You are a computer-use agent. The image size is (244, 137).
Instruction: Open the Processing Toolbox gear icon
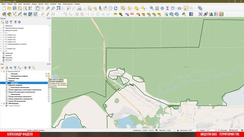tap(162, 8)
